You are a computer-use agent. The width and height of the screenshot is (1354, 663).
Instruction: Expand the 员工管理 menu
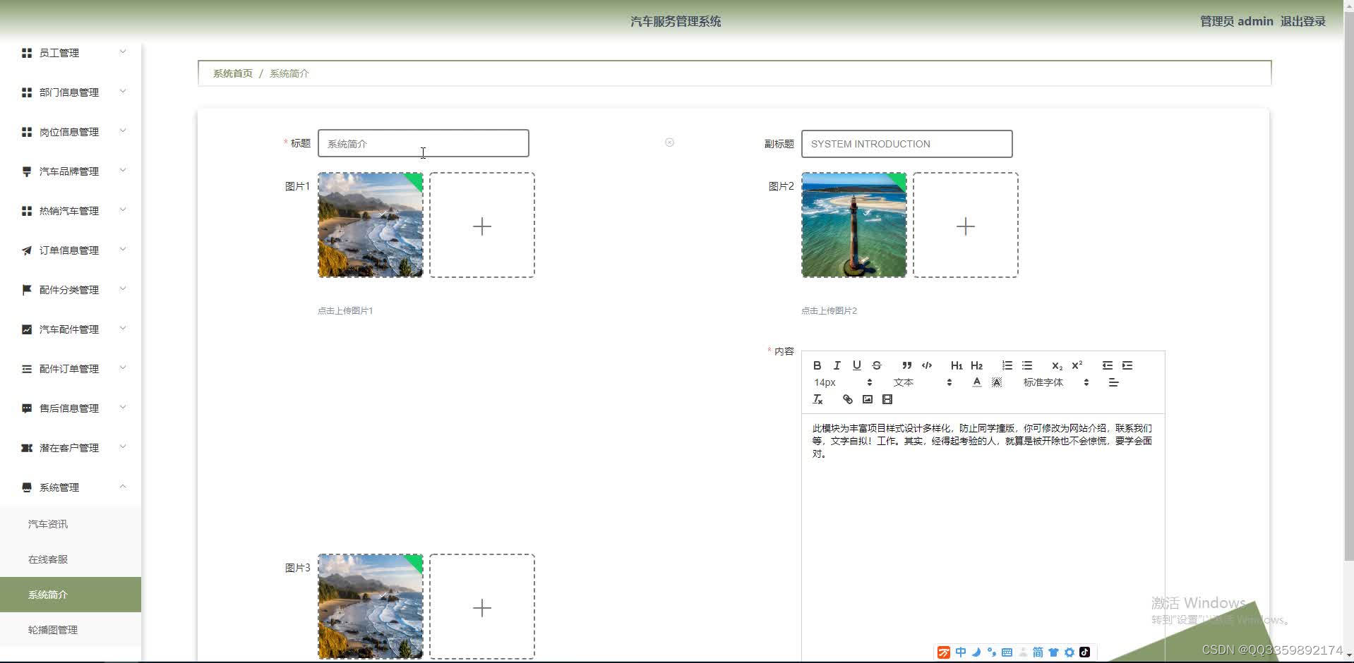coord(71,53)
